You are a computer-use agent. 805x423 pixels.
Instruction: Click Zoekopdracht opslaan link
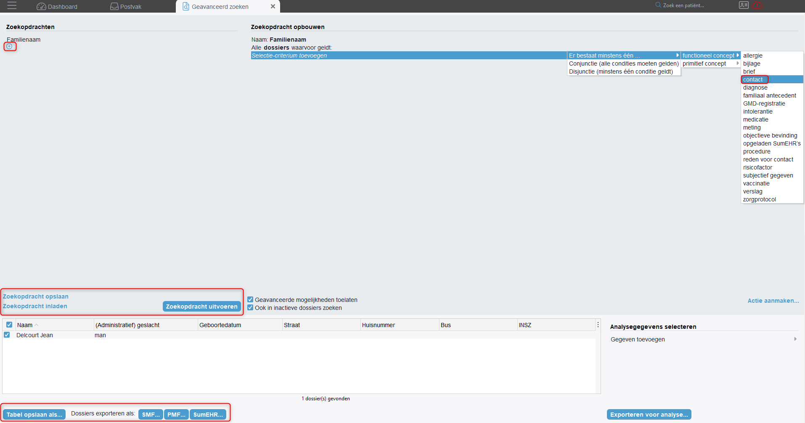coord(36,296)
